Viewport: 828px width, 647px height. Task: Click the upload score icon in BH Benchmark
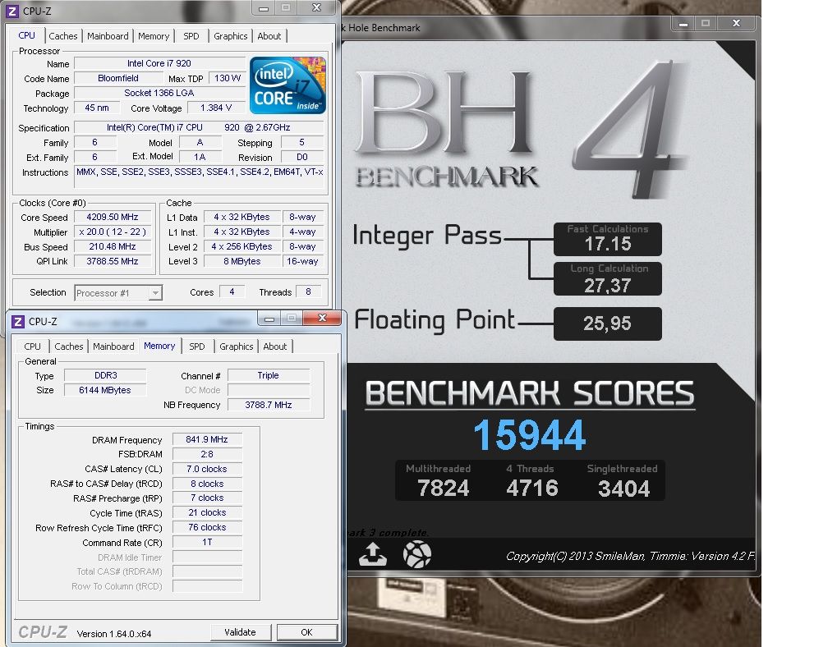click(x=372, y=555)
